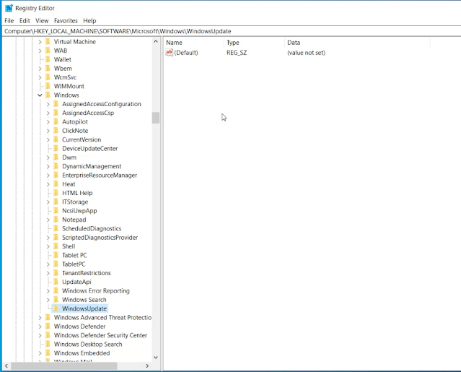The height and width of the screenshot is (372, 461).
Task: Select the Windows Desktop Search key
Action: [x=88, y=345]
